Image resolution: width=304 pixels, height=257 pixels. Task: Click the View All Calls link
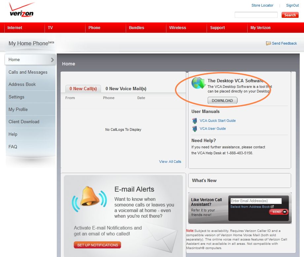[170, 162]
